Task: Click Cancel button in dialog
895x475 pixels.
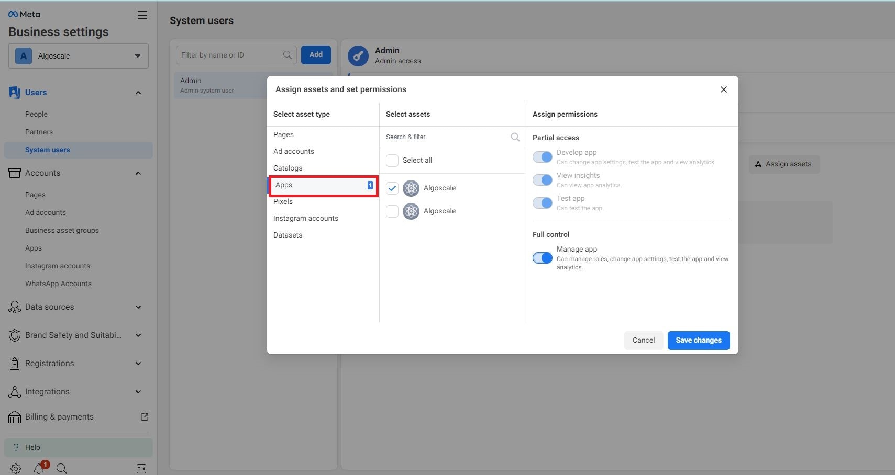Action: [644, 341]
